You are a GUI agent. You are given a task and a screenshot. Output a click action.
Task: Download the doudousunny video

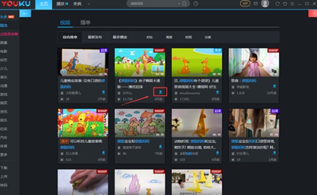pos(217,92)
